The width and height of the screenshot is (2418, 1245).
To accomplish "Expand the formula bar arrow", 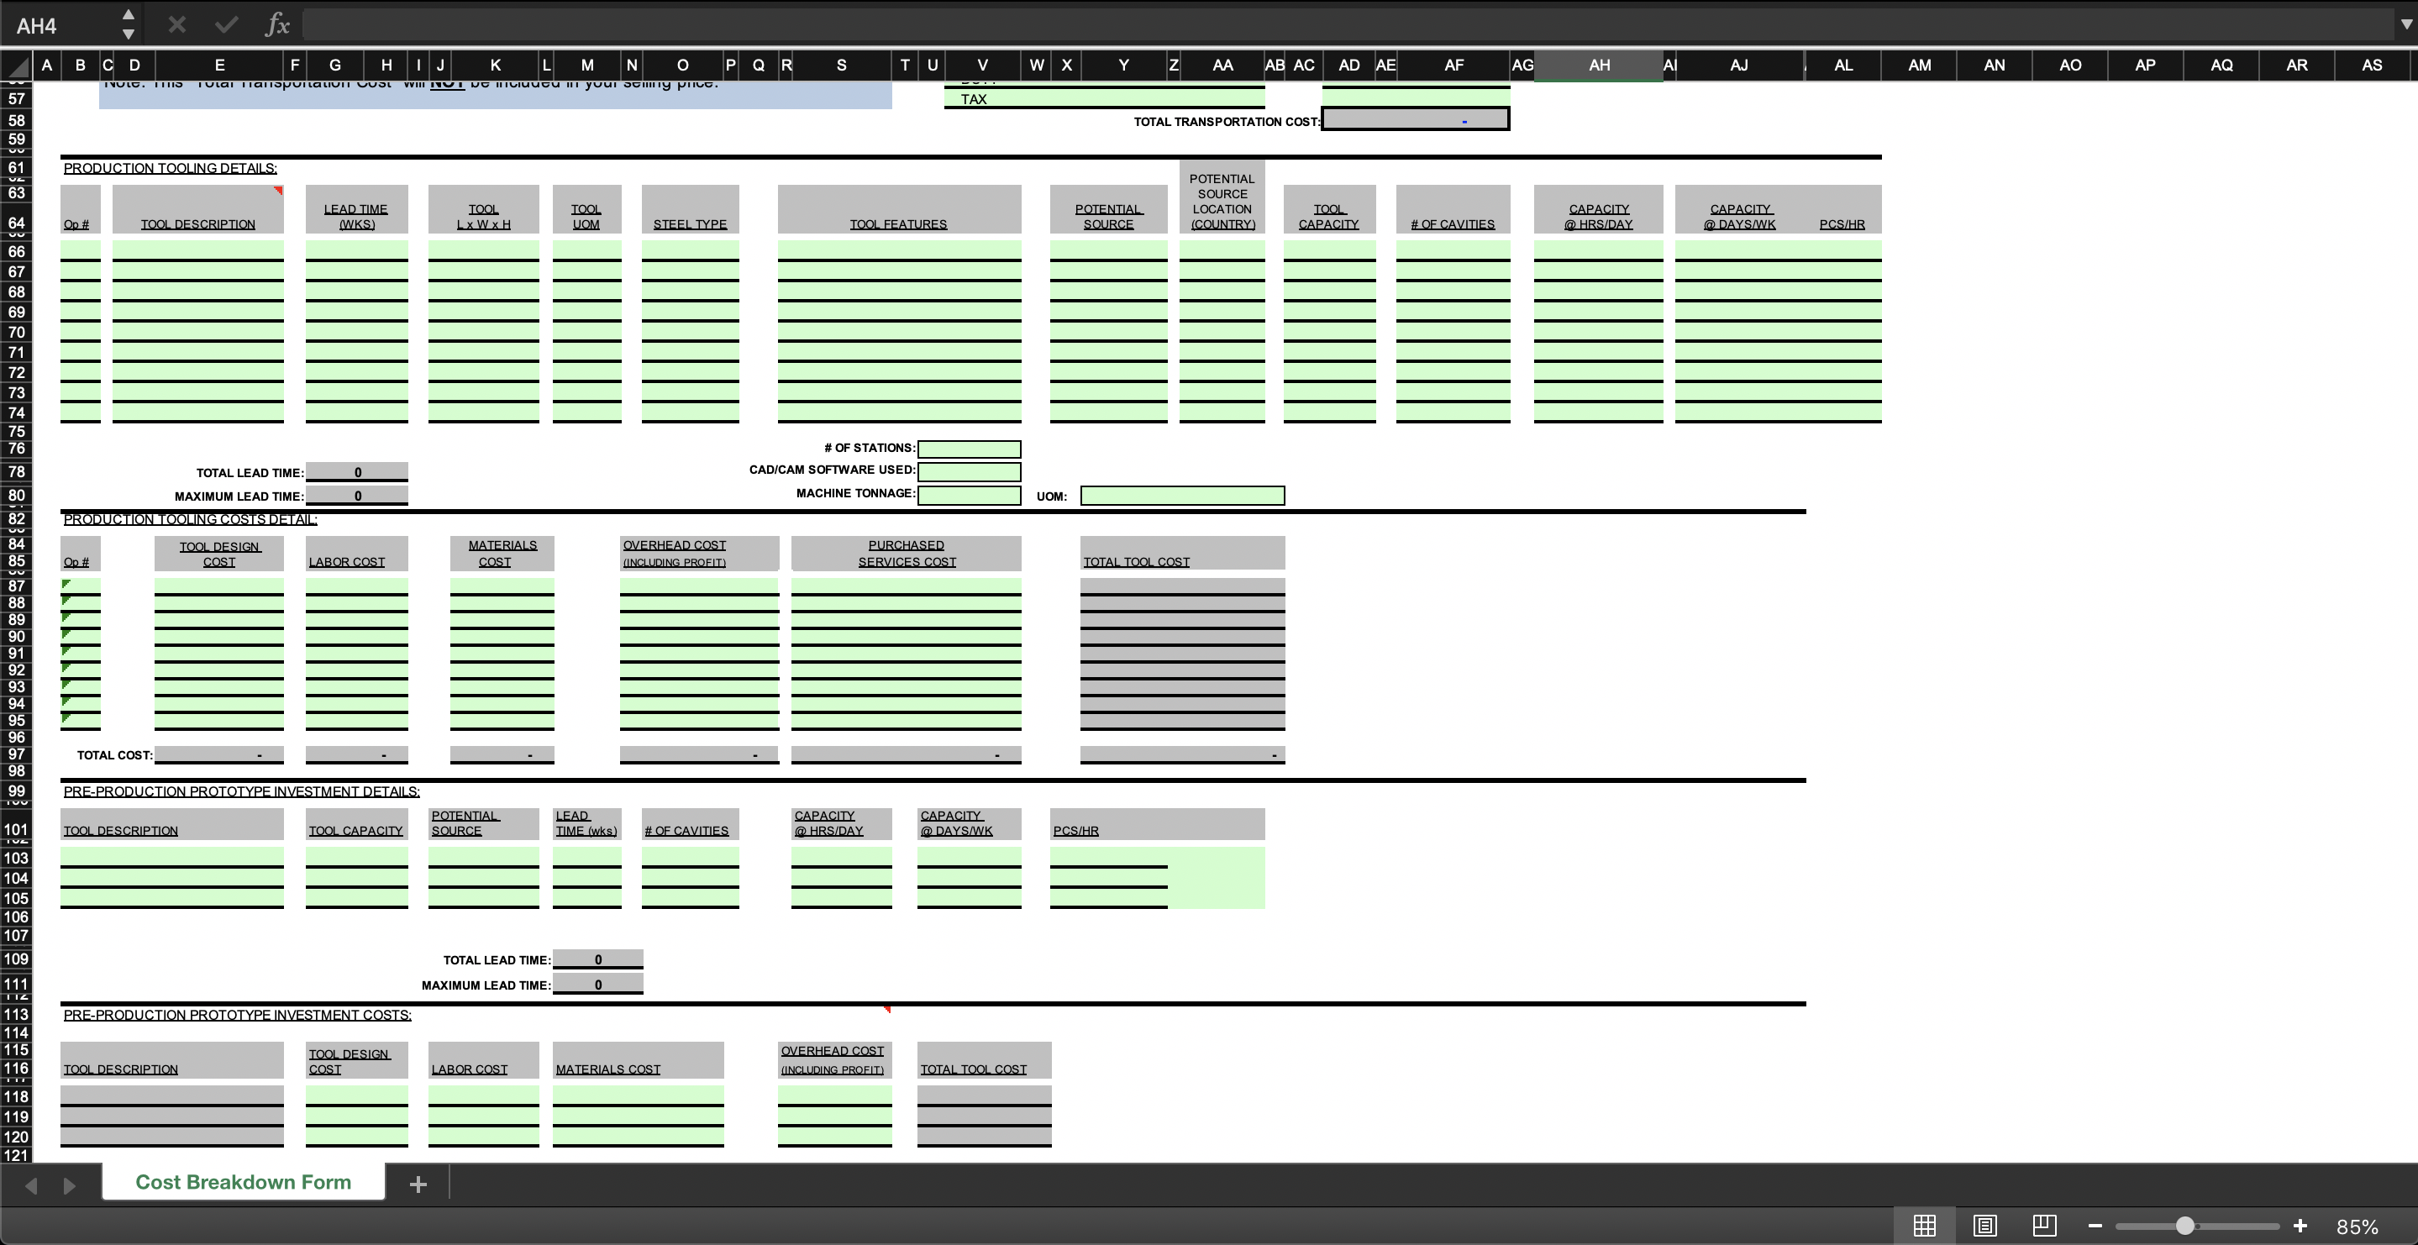I will (x=2405, y=25).
